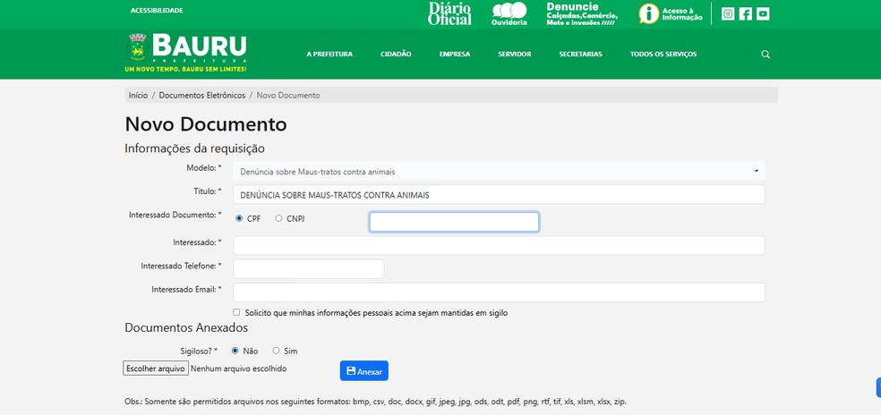Open the Todos os Serviços menu
Viewport: 881px width, 415px height.
coord(663,55)
